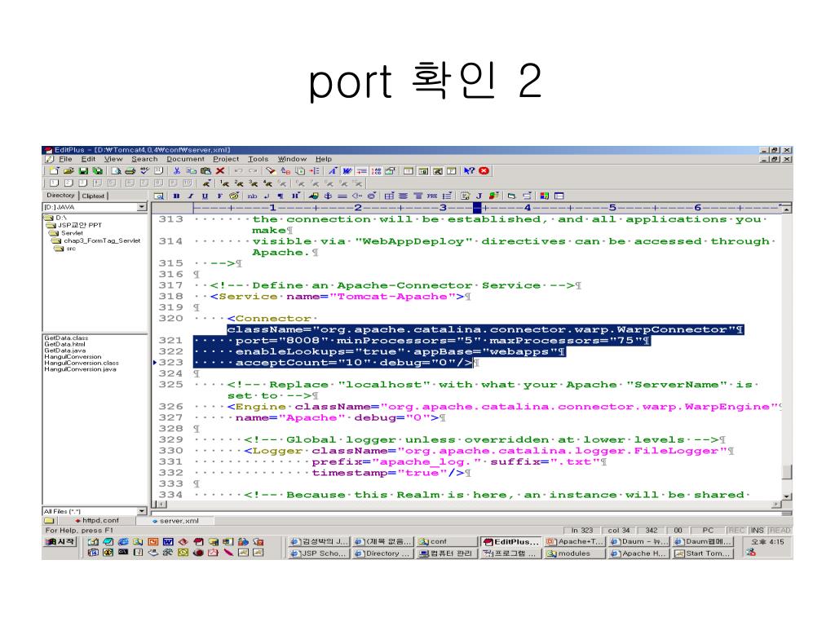Image resolution: width=835 pixels, height=626 pixels.
Task: Click the Save All icon
Action: click(x=98, y=171)
